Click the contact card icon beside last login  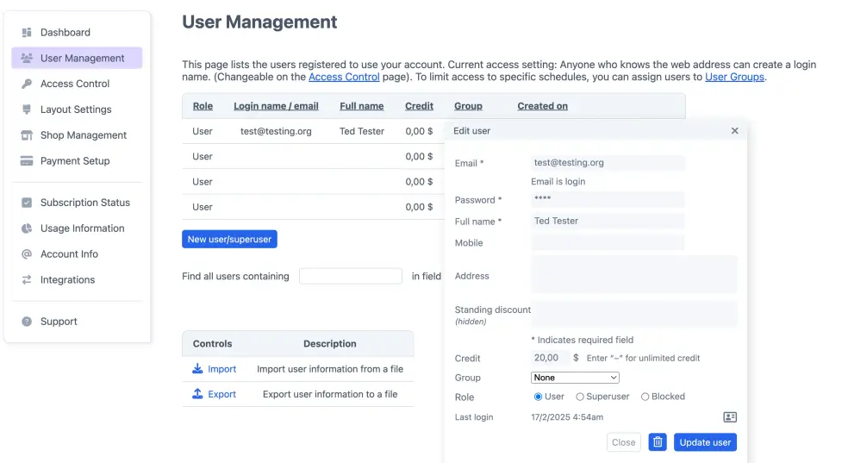[x=730, y=417]
